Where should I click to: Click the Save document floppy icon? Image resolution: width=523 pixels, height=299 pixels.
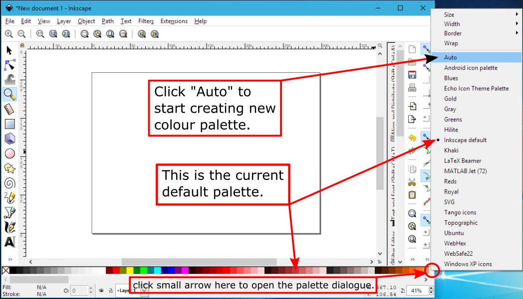click(412, 75)
